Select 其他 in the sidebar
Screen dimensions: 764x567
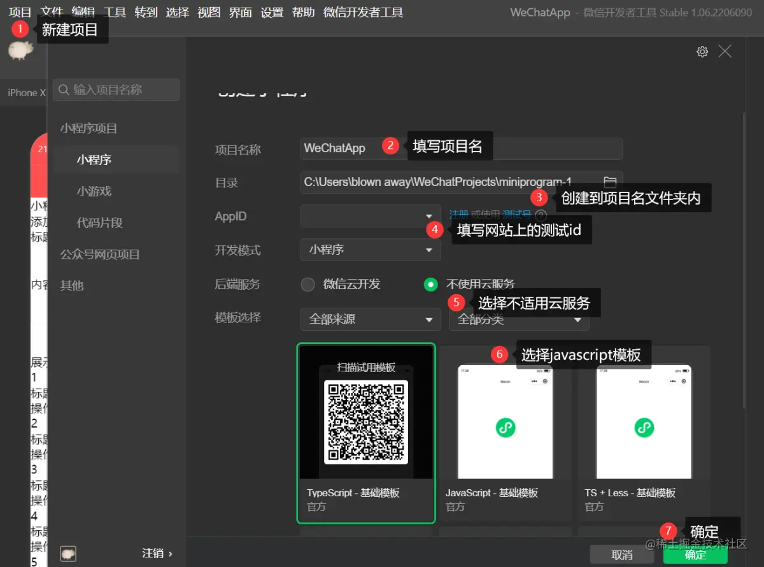coord(72,285)
